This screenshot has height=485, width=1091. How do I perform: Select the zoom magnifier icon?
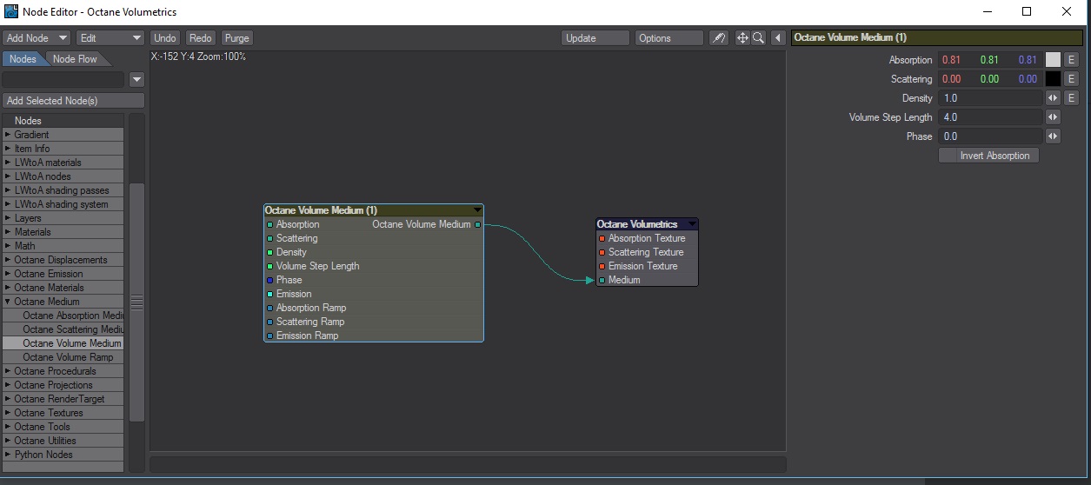click(758, 38)
